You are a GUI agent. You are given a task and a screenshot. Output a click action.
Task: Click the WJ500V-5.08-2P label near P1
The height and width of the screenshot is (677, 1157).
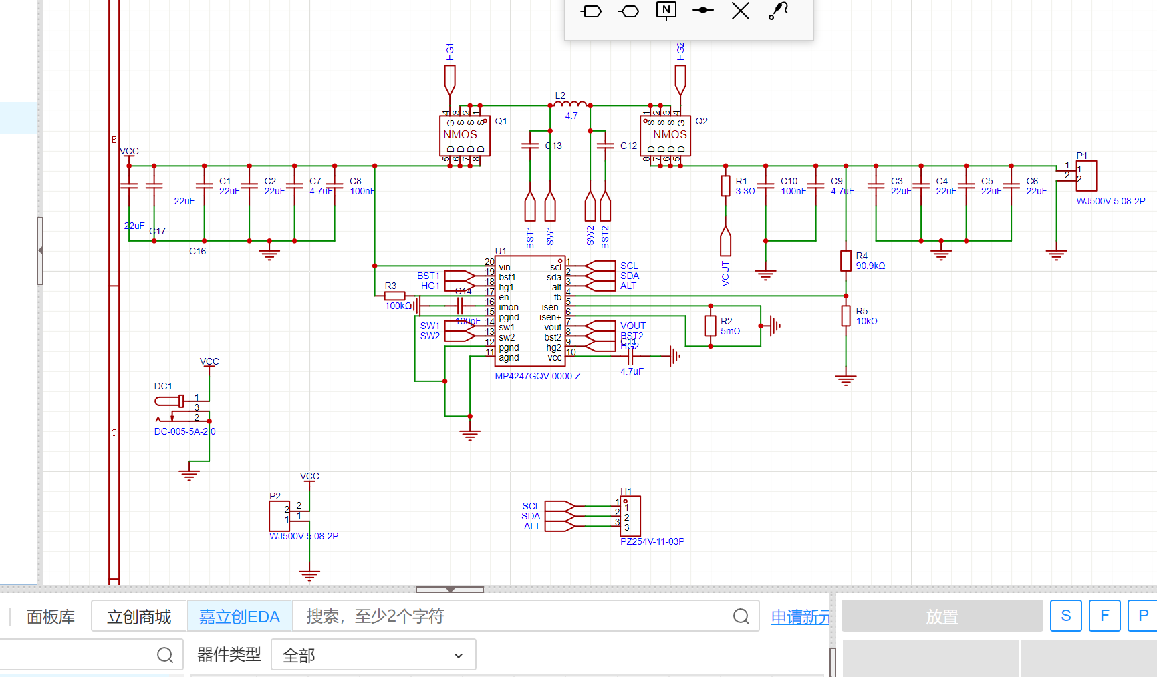coord(1110,201)
